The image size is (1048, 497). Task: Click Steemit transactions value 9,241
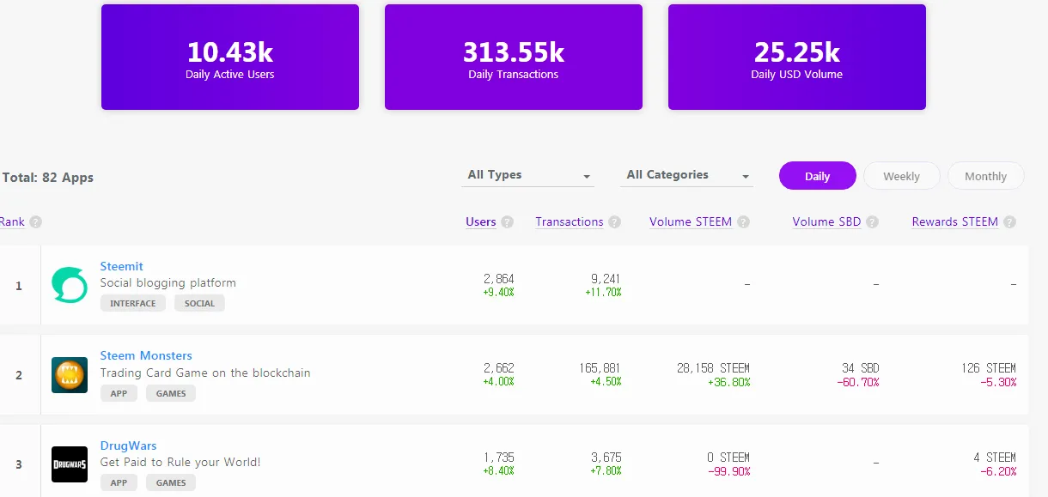[x=606, y=278]
